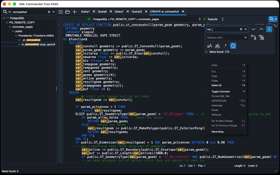
Task: Open find history dropdown in var_ field
Action: pos(246,29)
